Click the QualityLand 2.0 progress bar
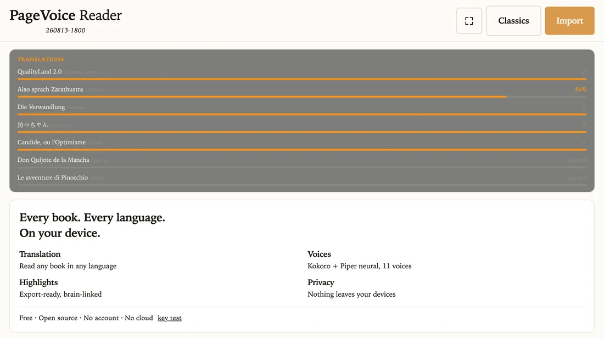This screenshot has height=339, width=604. [x=301, y=79]
